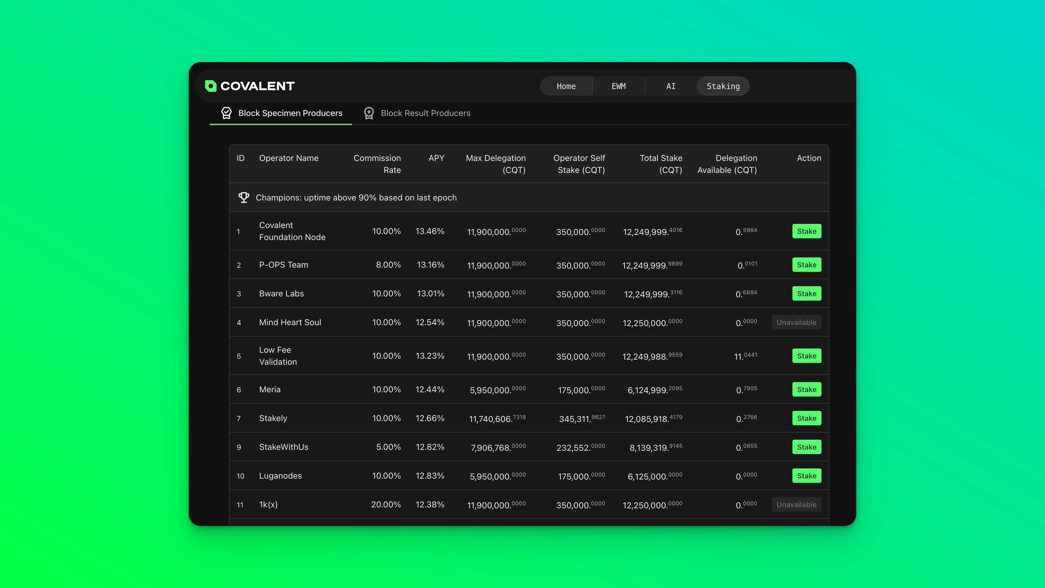Click self stake 345,311.9627
1045x588 pixels.
pos(582,418)
